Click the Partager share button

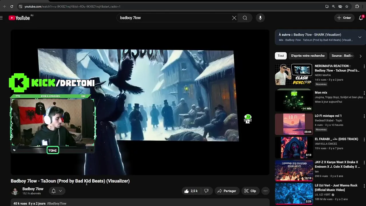pos(226,191)
